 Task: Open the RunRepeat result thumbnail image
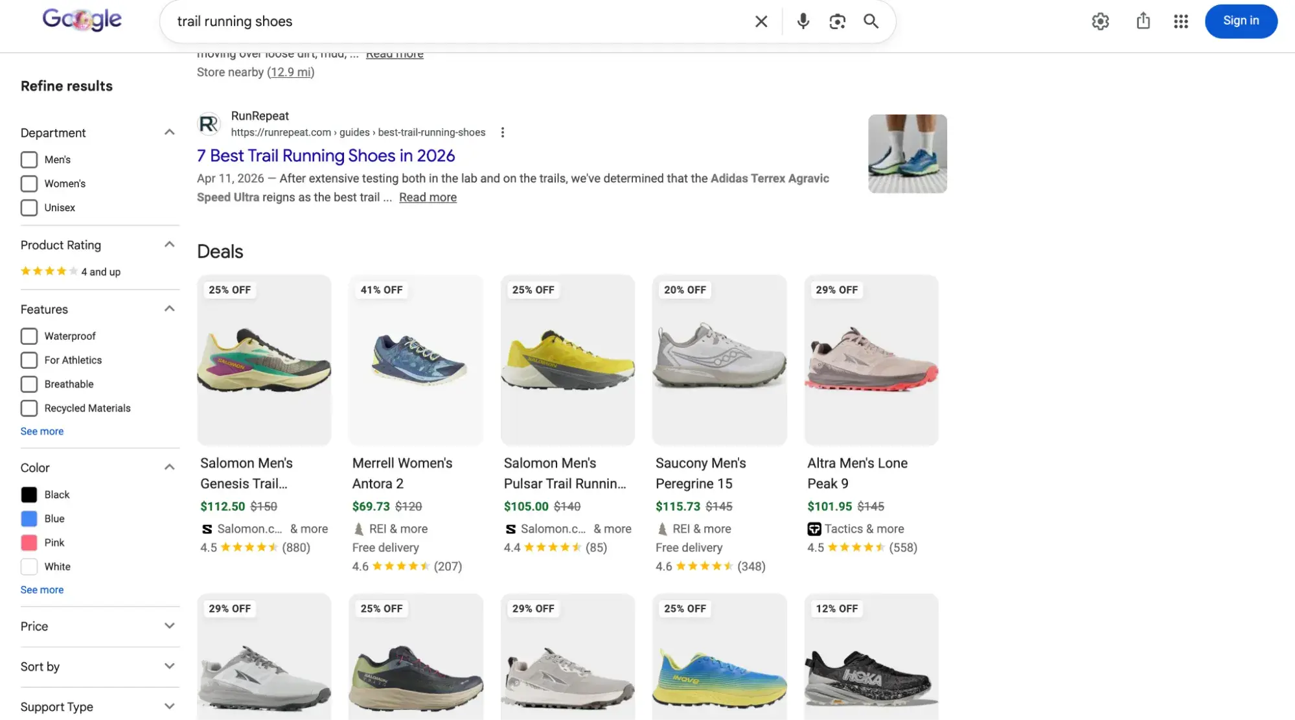coord(907,154)
